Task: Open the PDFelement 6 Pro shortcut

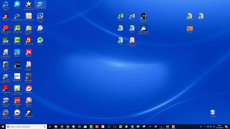Action: pyautogui.click(x=29, y=114)
